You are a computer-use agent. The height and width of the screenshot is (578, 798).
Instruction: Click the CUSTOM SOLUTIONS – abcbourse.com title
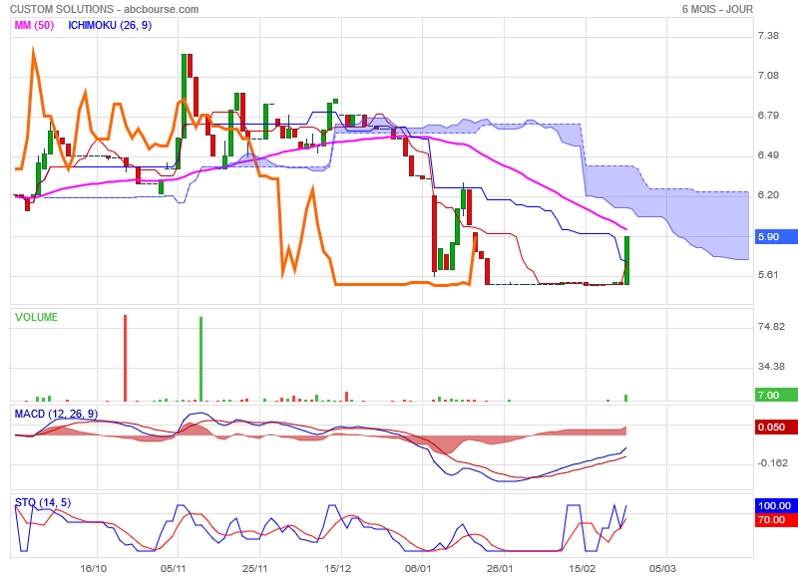point(105,9)
